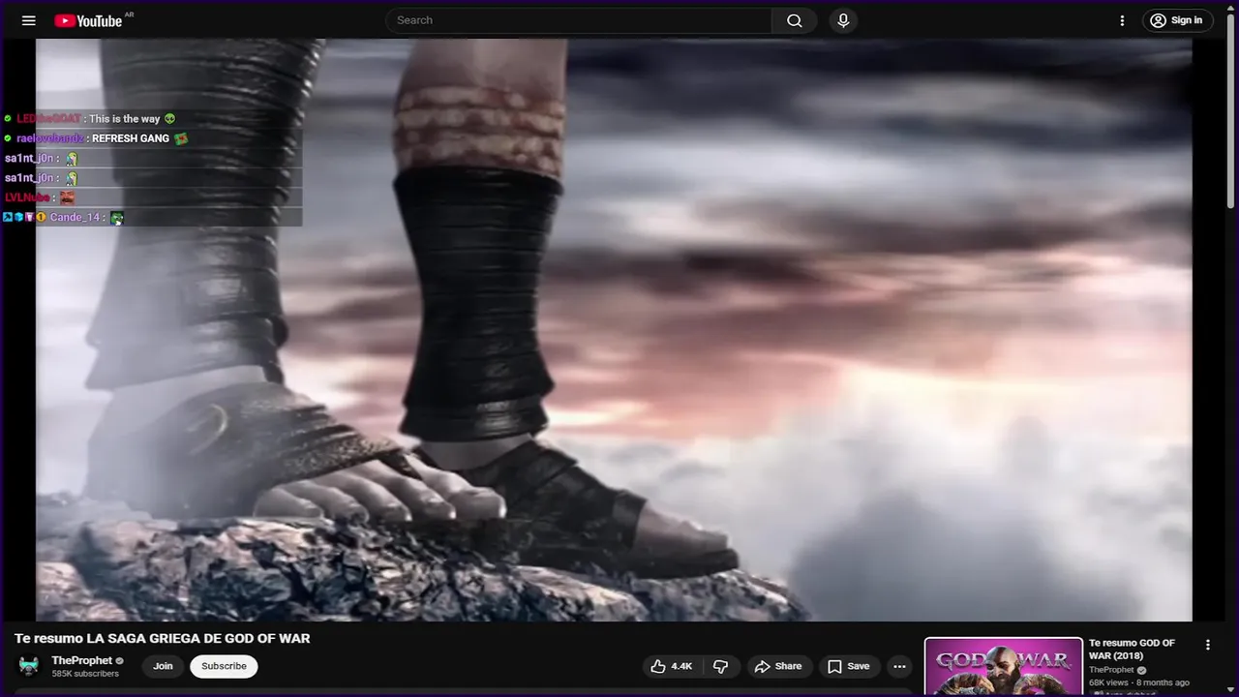Open the hamburger guide menu
This screenshot has width=1239, height=697.
pyautogui.click(x=29, y=20)
